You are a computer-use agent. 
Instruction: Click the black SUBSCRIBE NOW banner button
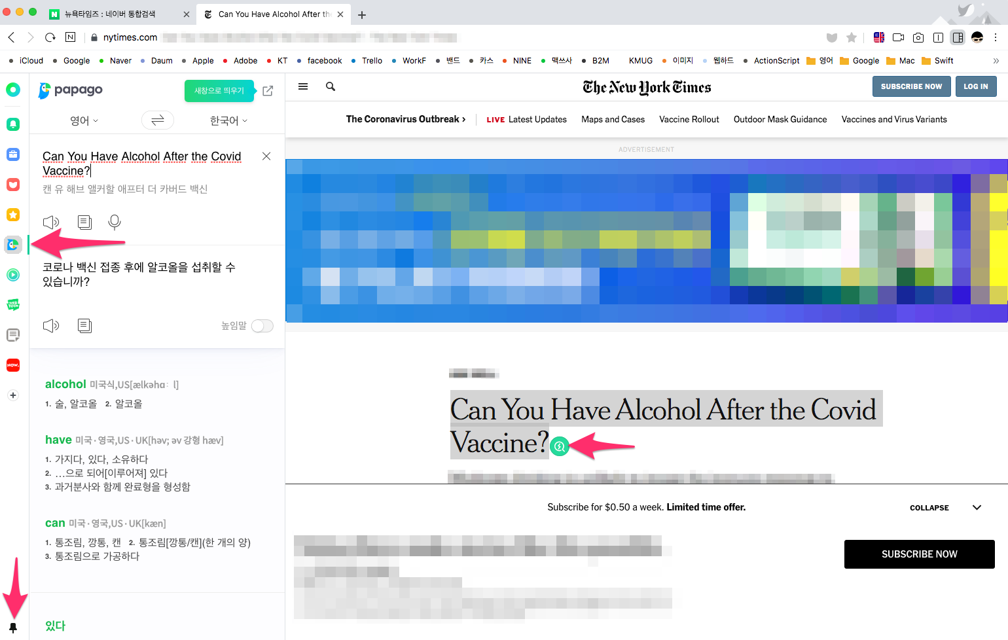(x=920, y=554)
